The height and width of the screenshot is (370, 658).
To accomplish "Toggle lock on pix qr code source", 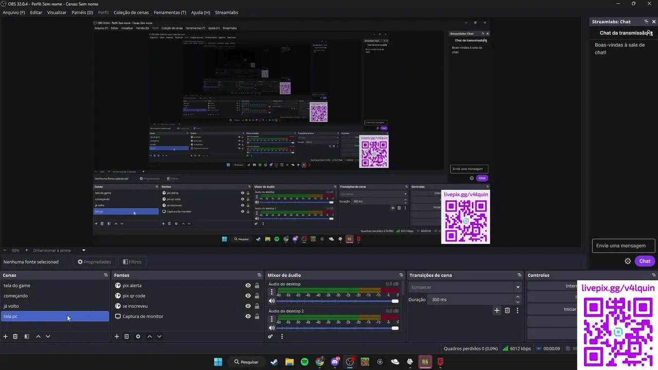I will 257,296.
